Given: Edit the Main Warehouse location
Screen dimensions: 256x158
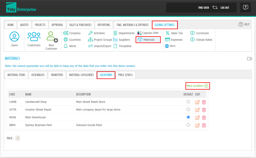Looking at the screenshot, I should coord(197,118).
